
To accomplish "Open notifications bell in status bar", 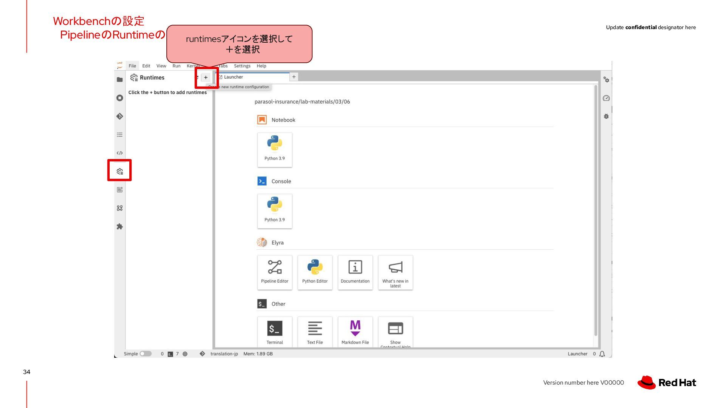I will coord(602,354).
